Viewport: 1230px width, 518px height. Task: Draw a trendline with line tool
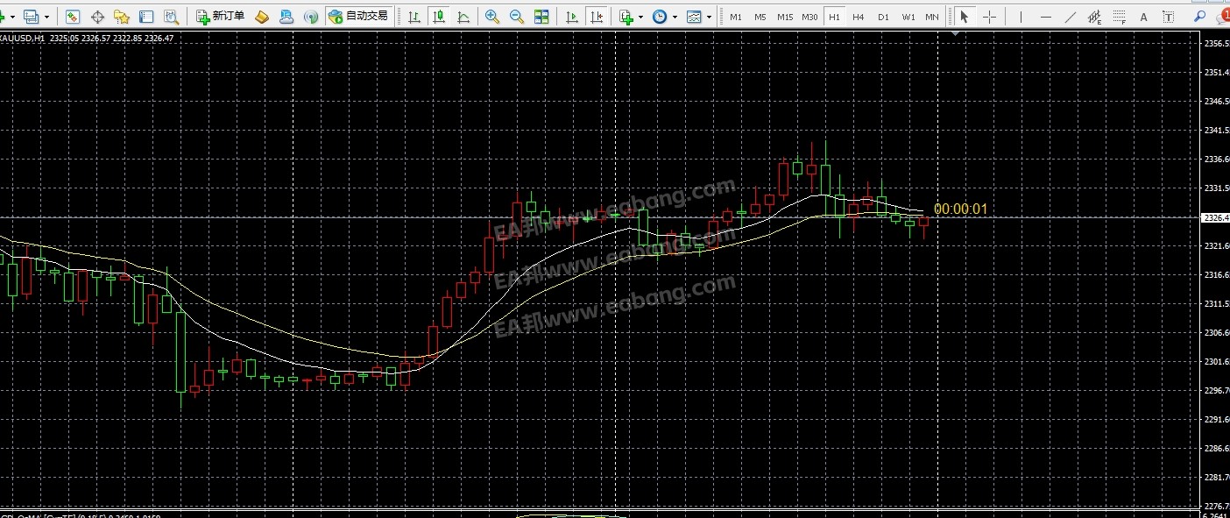(x=1070, y=17)
